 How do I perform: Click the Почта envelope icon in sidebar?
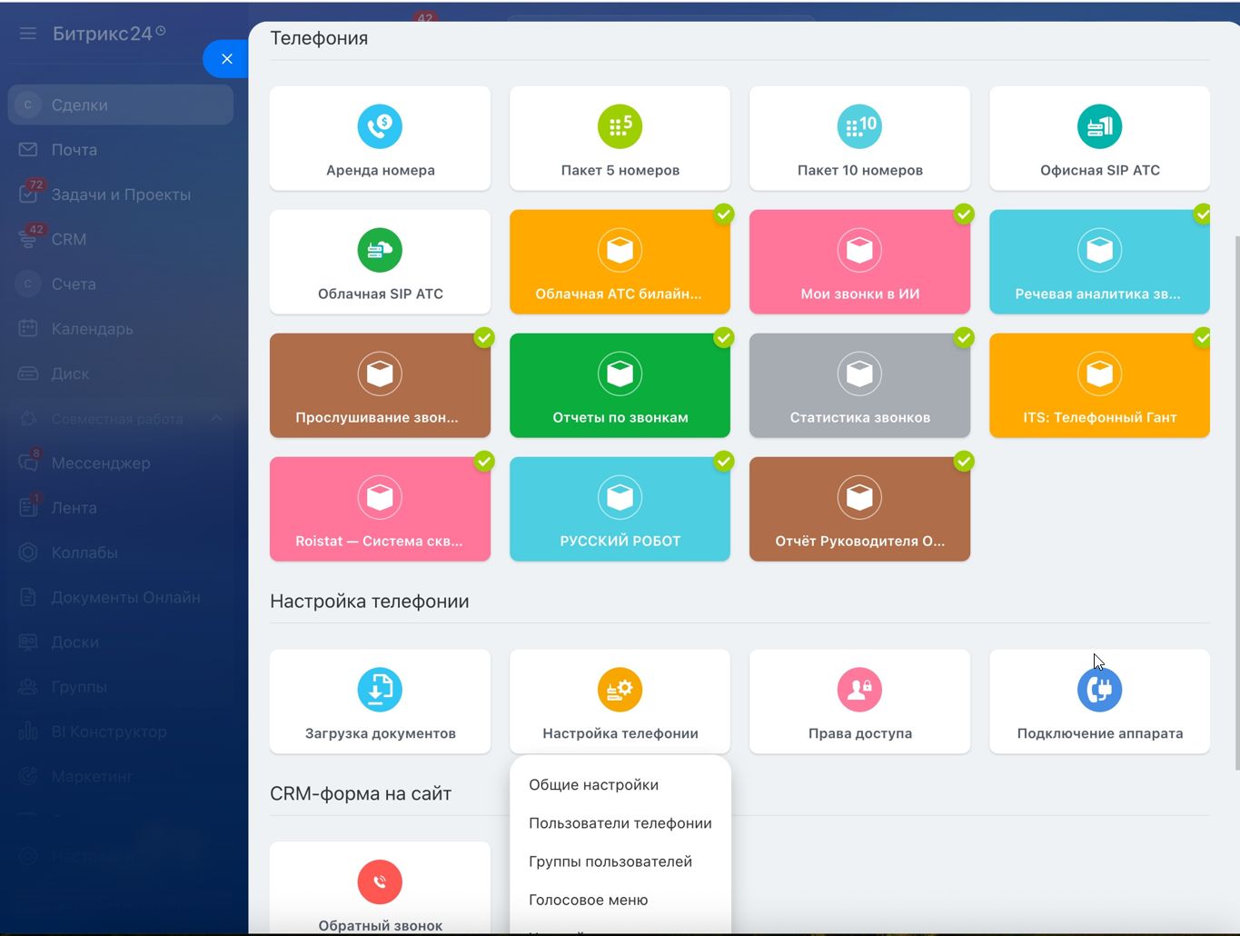tap(28, 150)
